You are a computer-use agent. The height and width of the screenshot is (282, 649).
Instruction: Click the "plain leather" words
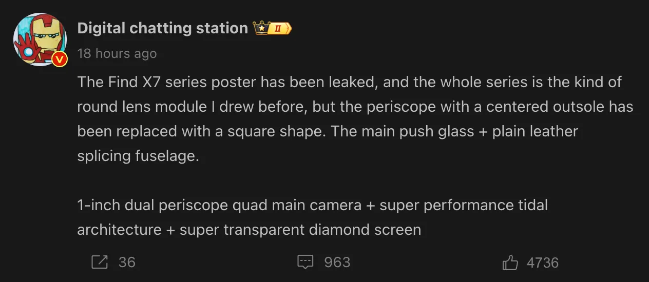[x=535, y=131]
